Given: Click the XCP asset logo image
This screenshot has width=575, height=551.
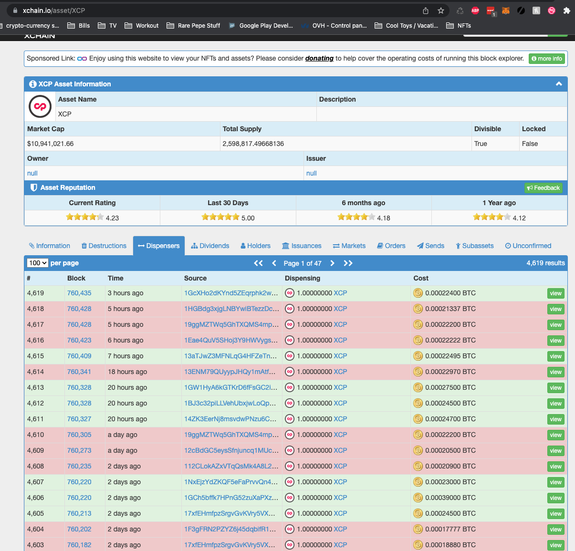Looking at the screenshot, I should tap(40, 106).
